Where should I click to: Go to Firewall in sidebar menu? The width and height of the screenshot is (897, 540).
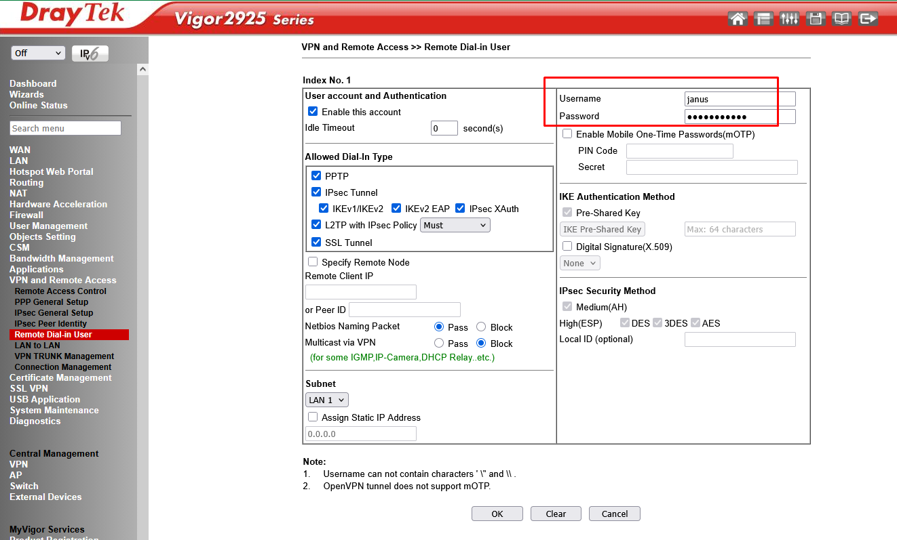tap(26, 215)
